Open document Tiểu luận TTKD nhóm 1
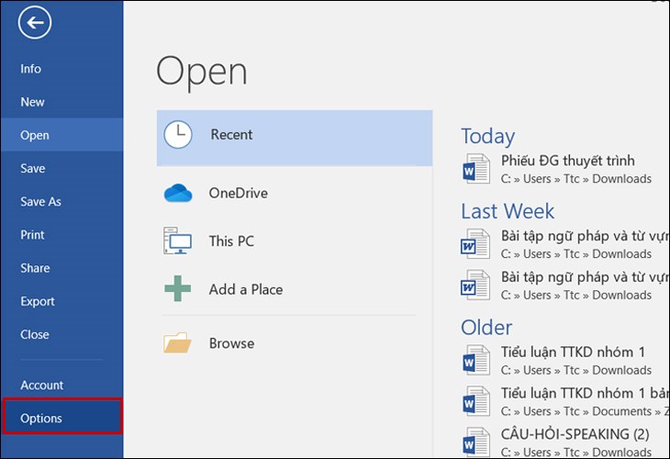Viewport: 670px width, 459px height. coord(573,353)
